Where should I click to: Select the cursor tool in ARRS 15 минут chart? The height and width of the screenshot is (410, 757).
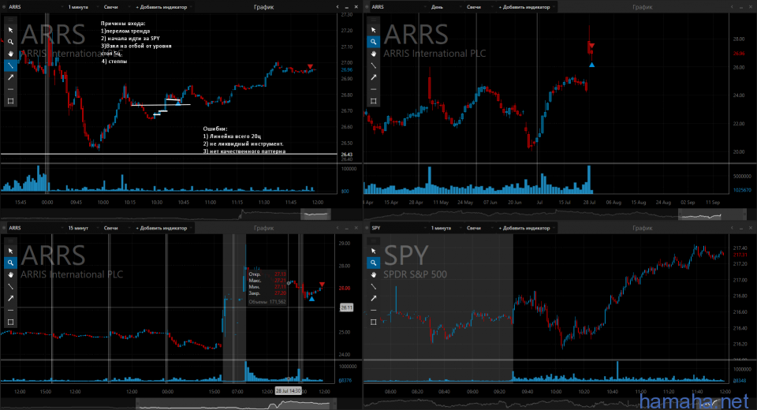(10, 251)
